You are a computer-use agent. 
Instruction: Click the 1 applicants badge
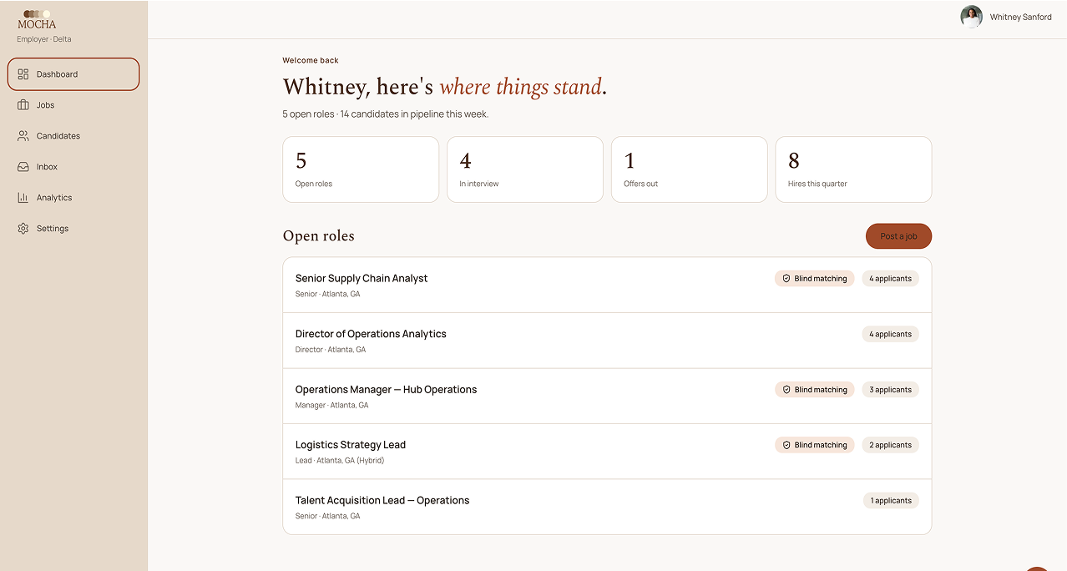click(x=892, y=501)
